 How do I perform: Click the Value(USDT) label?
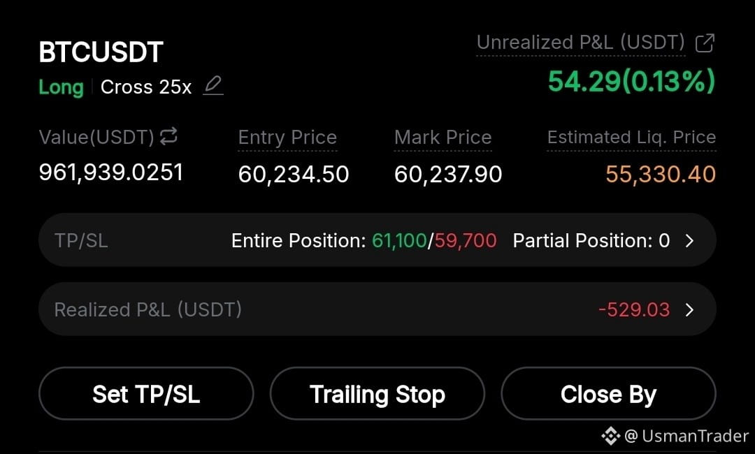(96, 138)
